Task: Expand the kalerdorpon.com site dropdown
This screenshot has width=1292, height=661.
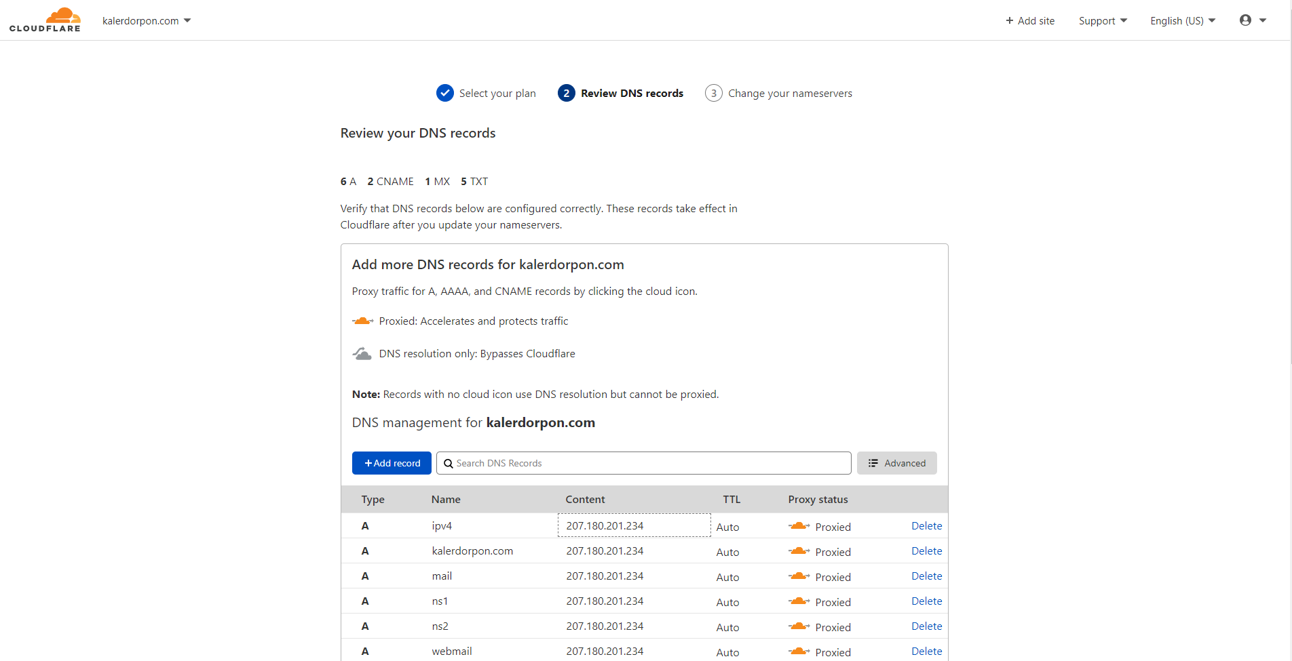Action: pyautogui.click(x=147, y=20)
